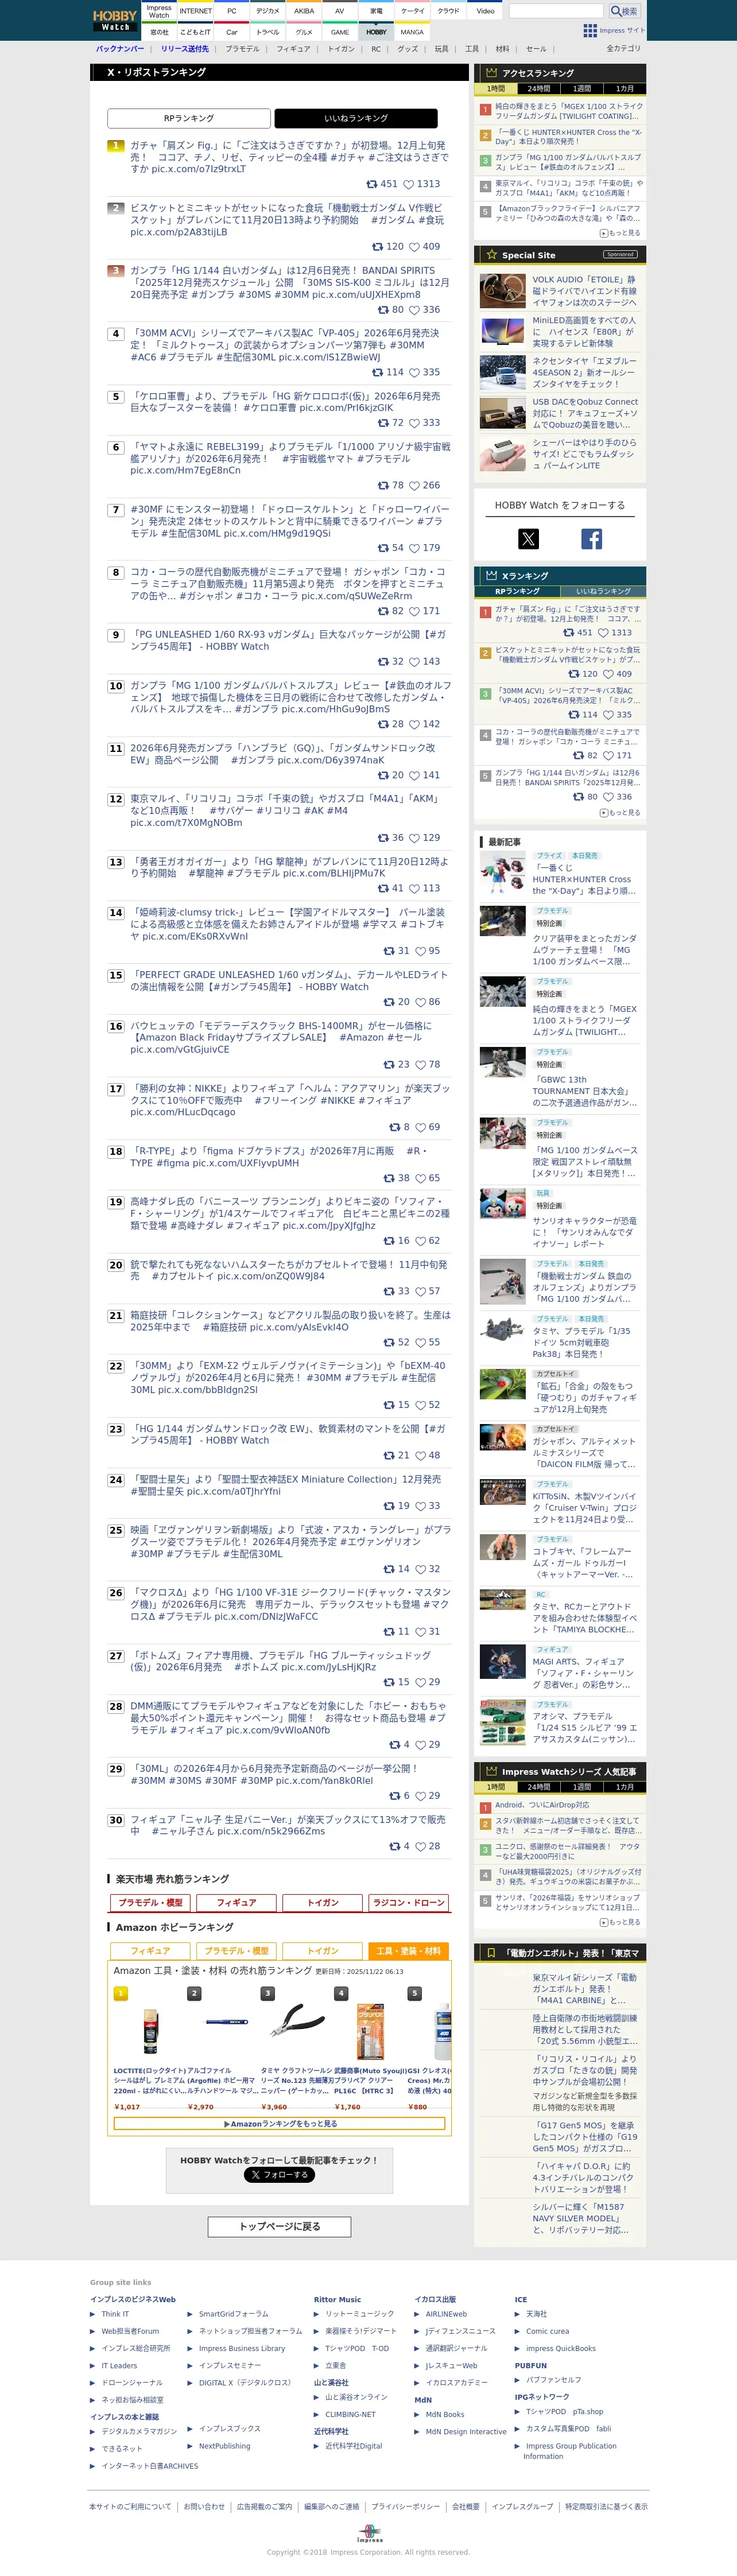Switch to the RPランキング view in the main ranking
Image resolution: width=737 pixels, height=2576 pixels.
189,118
